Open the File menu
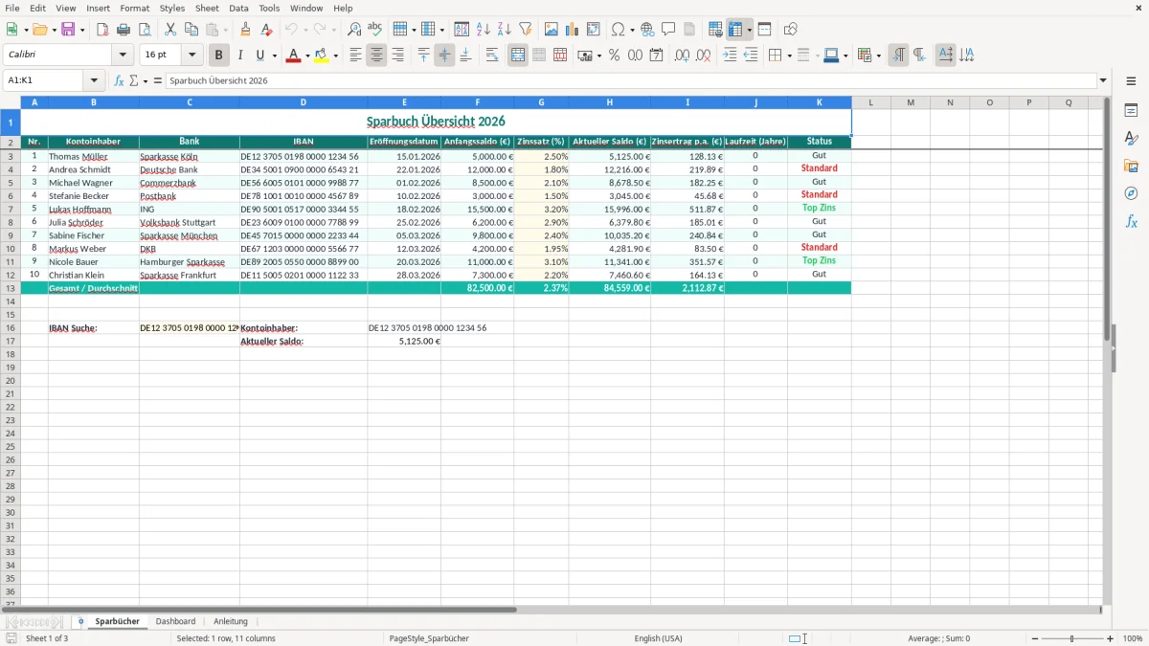1149x646 pixels. pyautogui.click(x=12, y=8)
